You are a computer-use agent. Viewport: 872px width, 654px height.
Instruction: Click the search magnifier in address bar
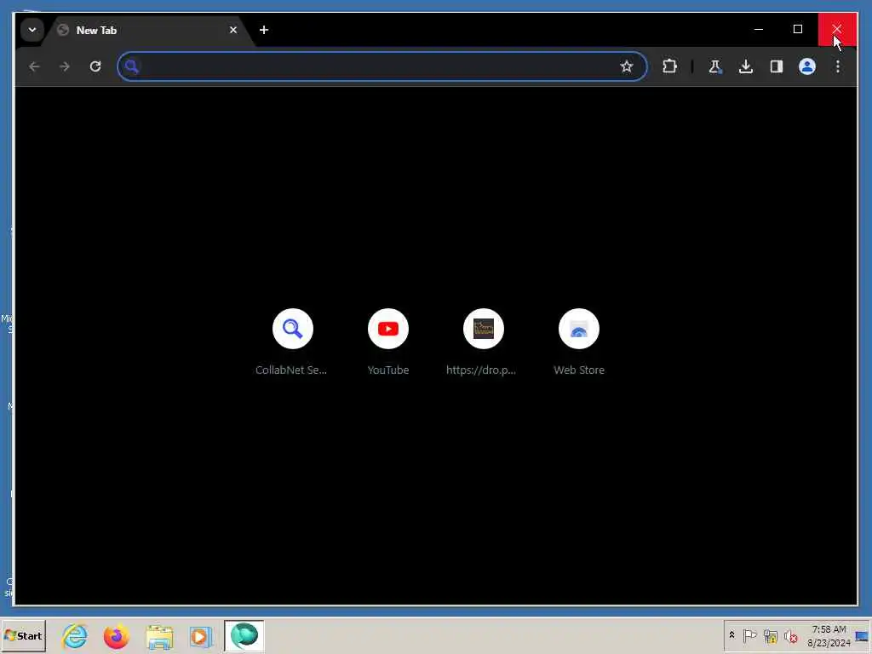coord(132,66)
